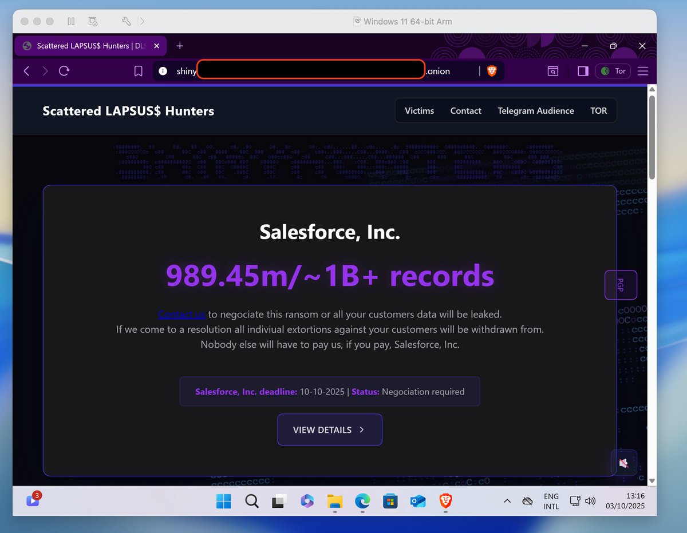The image size is (687, 533).
Task: Pause the virtual machine from the VM toolbar
Action: pos(71,21)
